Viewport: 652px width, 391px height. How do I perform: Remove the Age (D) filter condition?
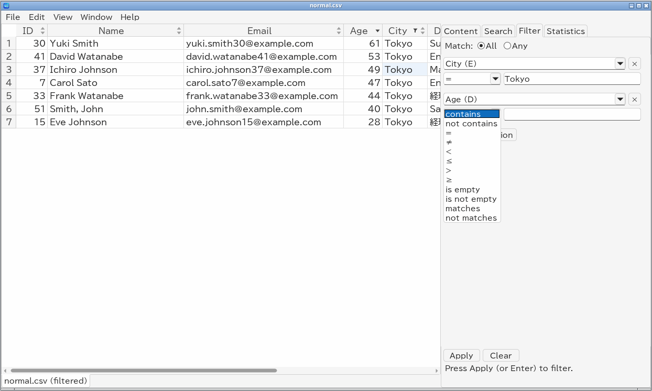(634, 100)
